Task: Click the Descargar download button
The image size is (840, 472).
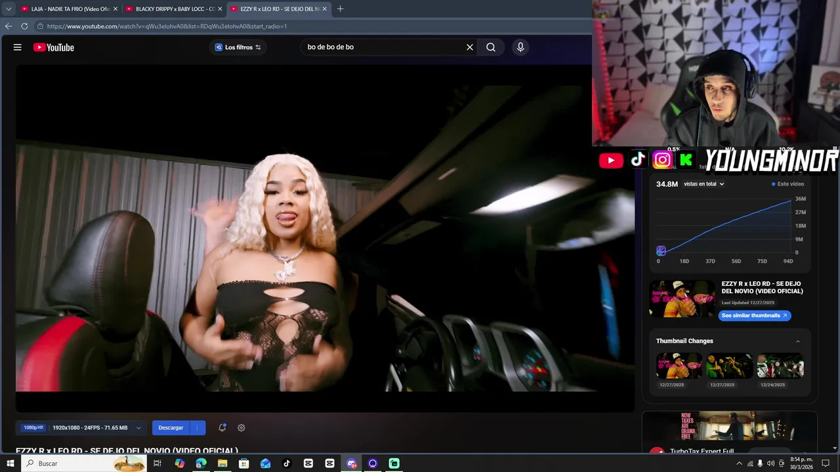Action: click(171, 427)
